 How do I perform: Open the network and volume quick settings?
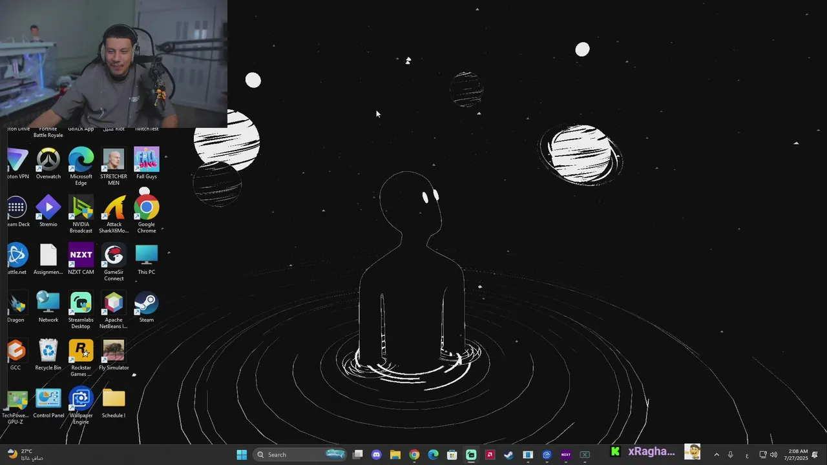tap(768, 455)
